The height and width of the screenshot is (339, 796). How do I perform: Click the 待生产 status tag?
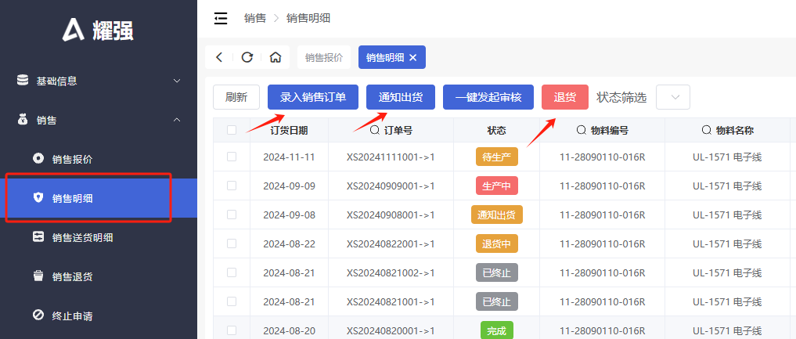click(496, 157)
